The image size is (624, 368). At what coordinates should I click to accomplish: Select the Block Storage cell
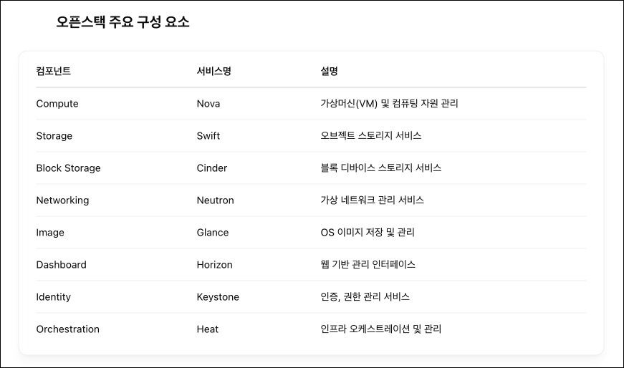(x=69, y=168)
